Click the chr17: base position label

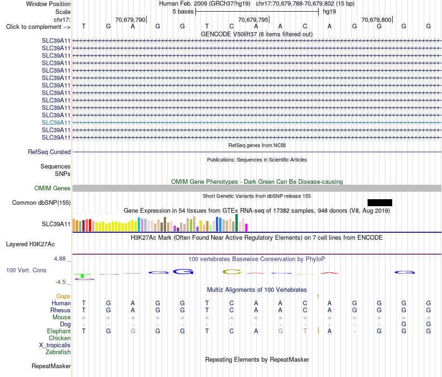pos(62,20)
